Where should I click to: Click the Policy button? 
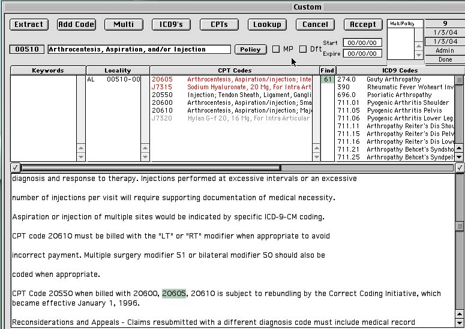[x=250, y=50]
